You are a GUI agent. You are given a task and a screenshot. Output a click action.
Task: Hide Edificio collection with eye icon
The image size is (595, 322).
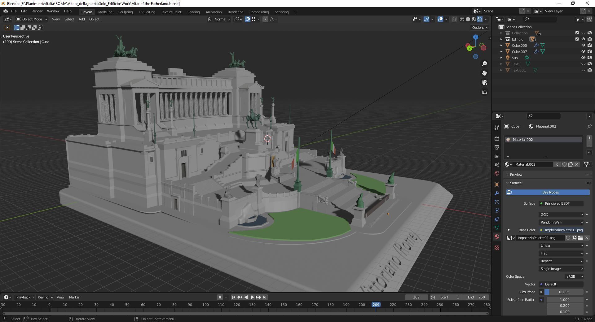(583, 39)
